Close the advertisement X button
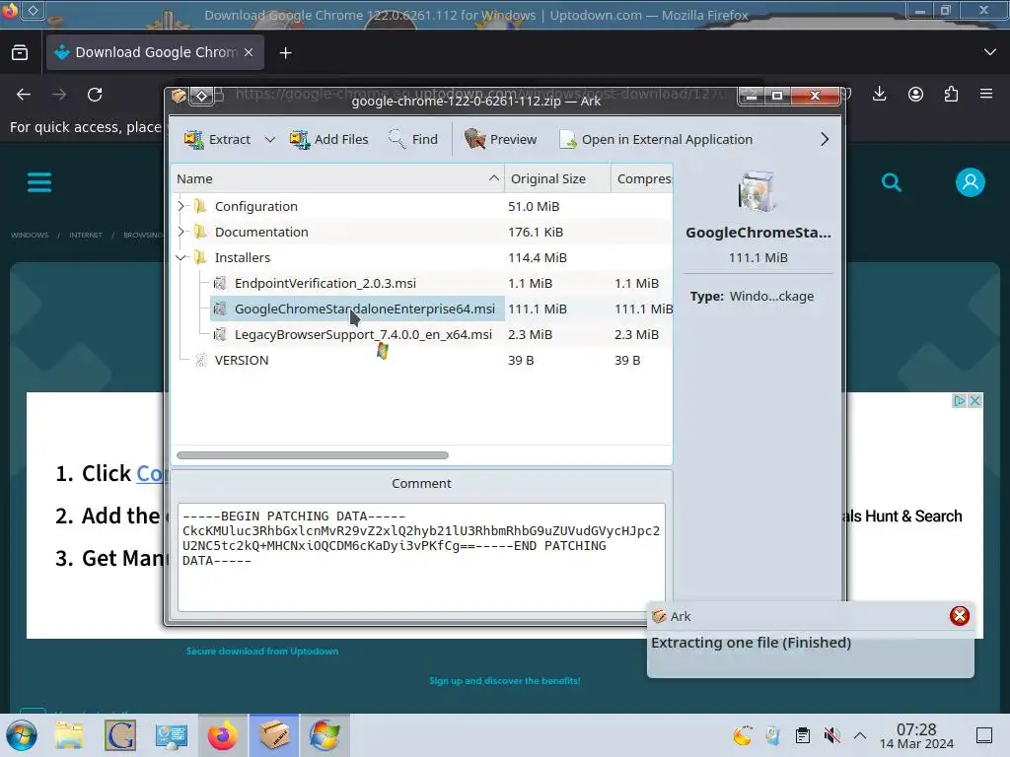Image resolution: width=1010 pixels, height=757 pixels. (975, 400)
